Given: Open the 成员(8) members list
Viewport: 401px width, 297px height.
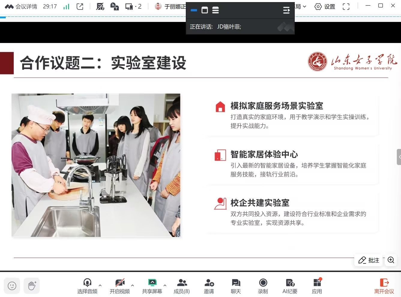Looking at the screenshot, I should 182,286.
